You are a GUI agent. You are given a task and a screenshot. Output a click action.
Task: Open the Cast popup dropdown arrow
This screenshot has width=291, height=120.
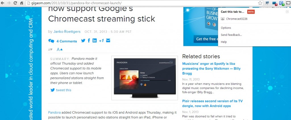point(287,12)
